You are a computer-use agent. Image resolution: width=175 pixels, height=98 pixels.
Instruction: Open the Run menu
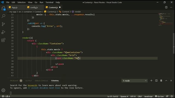41,2
